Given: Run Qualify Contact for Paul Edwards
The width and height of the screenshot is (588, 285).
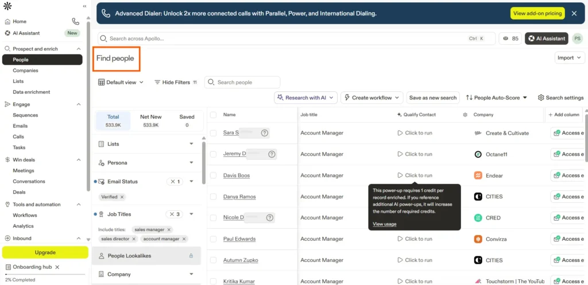Looking at the screenshot, I should click(415, 239).
